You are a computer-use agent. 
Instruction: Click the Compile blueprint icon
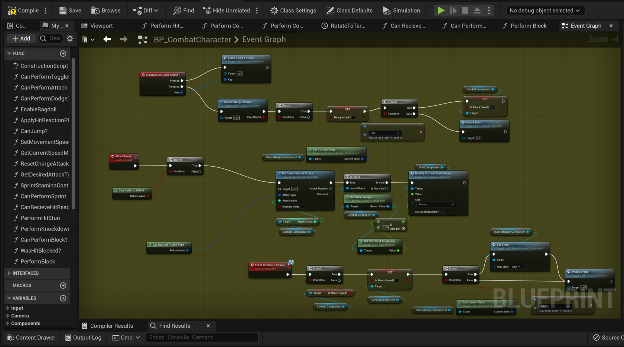tap(12, 11)
